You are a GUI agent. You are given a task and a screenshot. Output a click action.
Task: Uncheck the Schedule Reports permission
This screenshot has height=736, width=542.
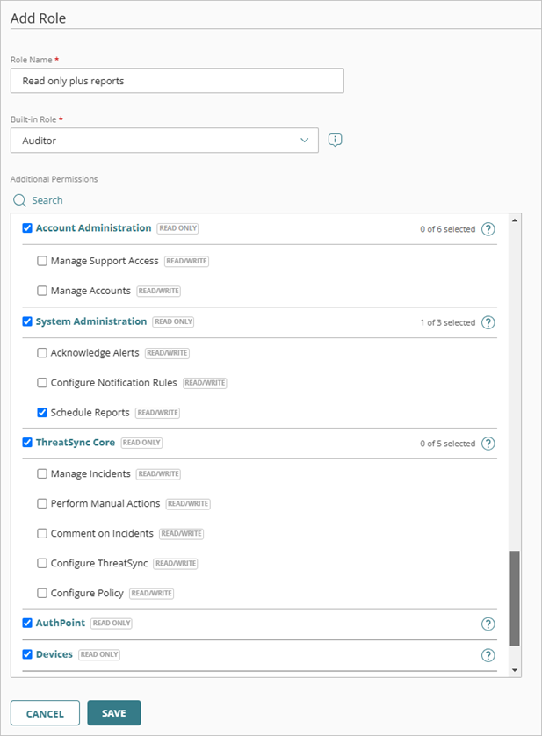42,412
